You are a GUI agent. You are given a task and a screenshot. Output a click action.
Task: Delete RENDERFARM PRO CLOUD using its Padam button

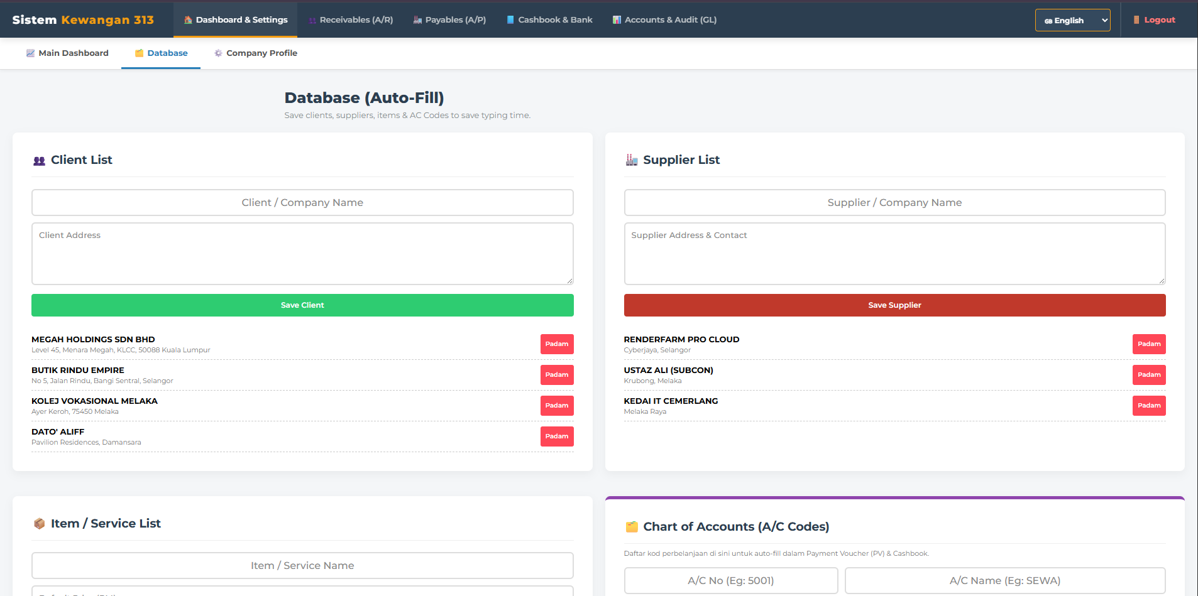pyautogui.click(x=1148, y=344)
